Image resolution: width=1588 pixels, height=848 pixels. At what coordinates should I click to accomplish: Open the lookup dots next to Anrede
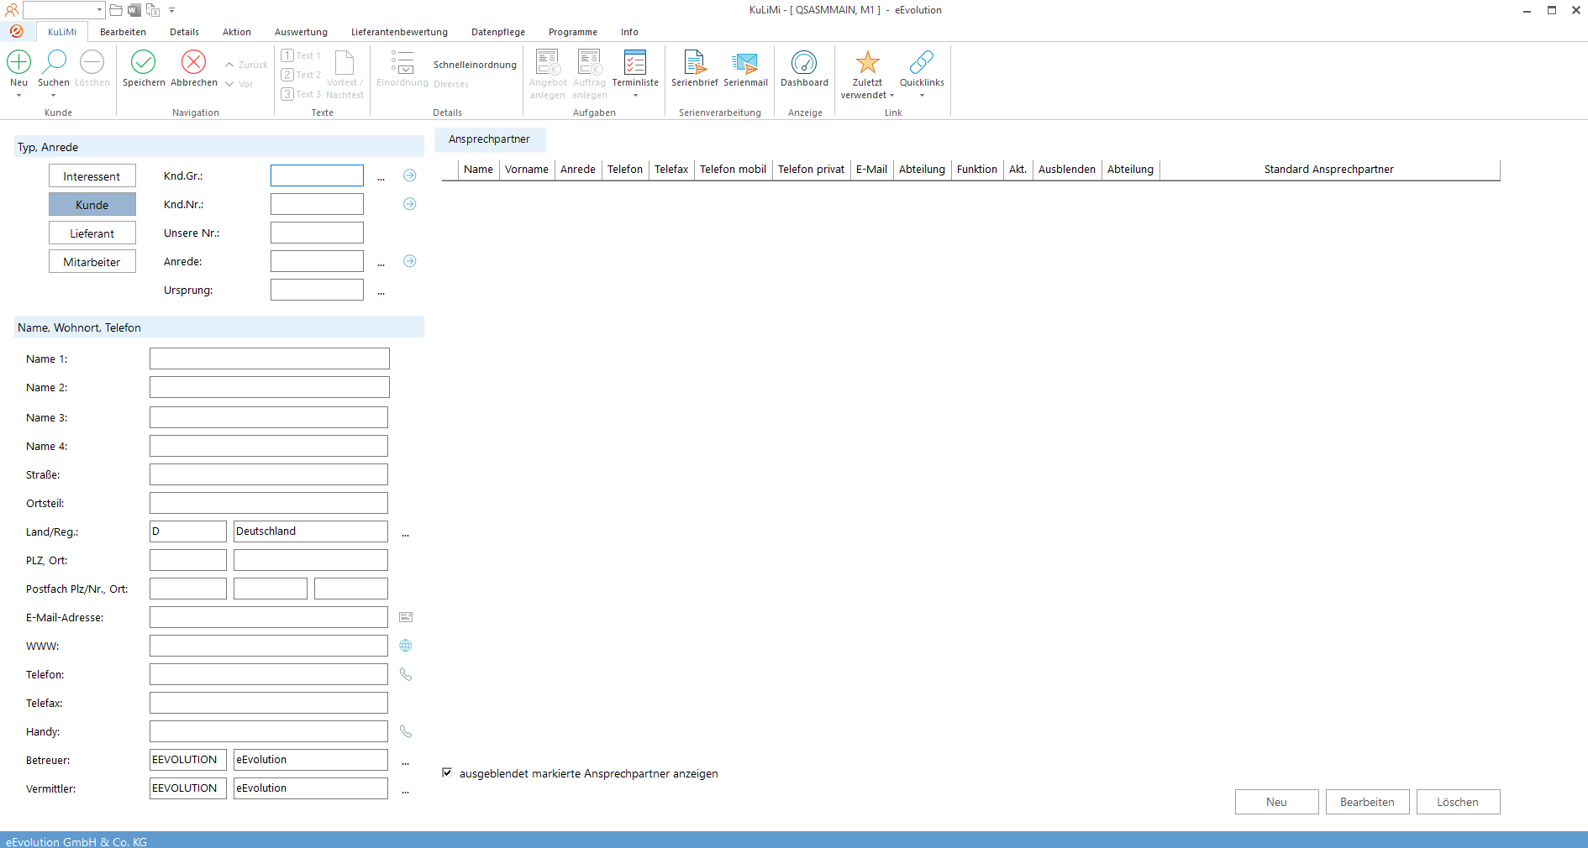tap(381, 264)
